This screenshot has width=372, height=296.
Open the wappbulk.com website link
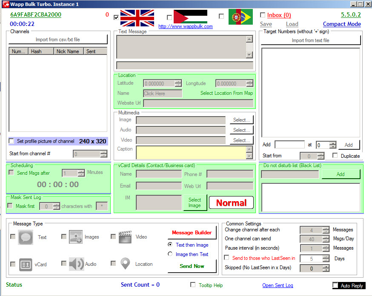click(x=186, y=26)
